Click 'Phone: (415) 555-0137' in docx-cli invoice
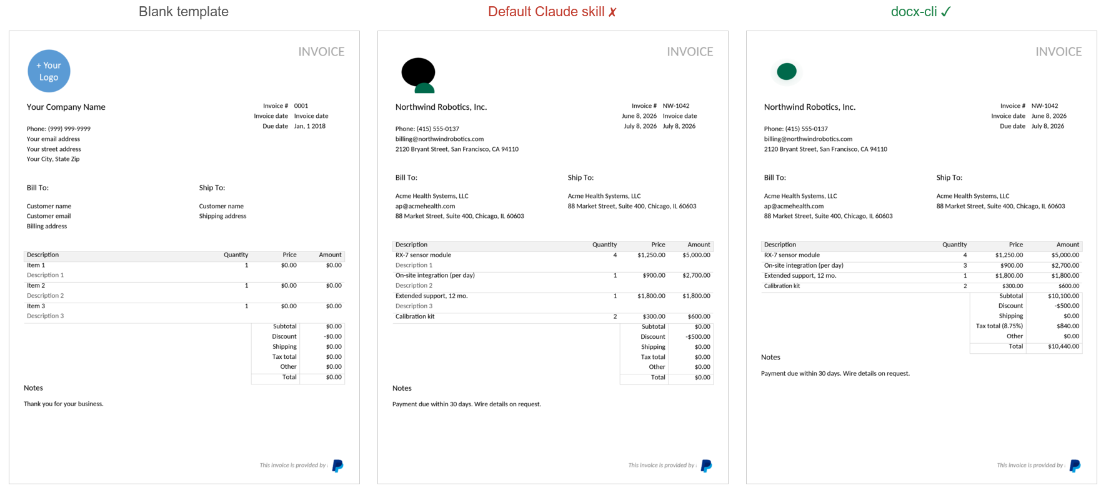This screenshot has width=1106, height=493. point(795,129)
